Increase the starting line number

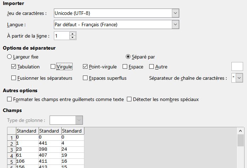tap(72, 34)
